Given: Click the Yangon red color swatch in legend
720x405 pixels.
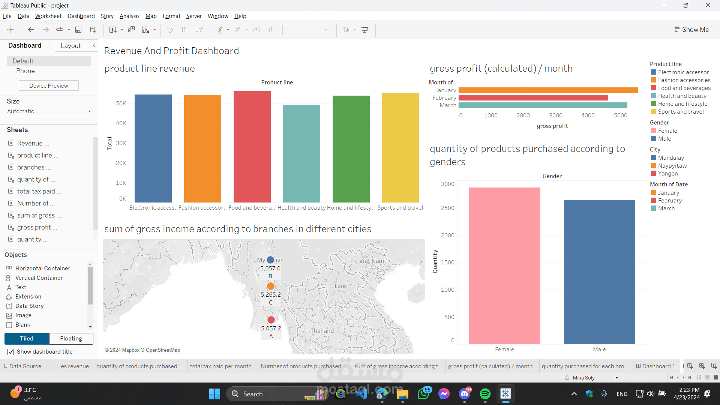Looking at the screenshot, I should point(654,174).
